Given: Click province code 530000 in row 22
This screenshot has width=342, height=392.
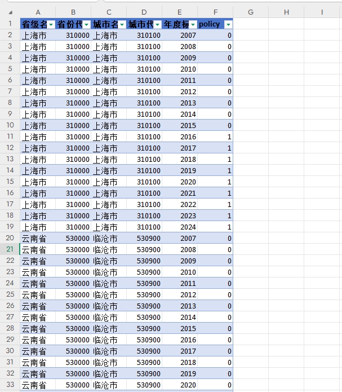Looking at the screenshot, I should pyautogui.click(x=73, y=261).
